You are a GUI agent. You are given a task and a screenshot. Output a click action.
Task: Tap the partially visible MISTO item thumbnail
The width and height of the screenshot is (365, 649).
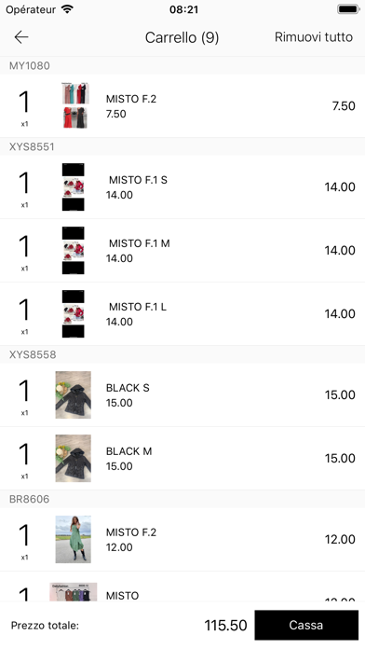click(74, 592)
